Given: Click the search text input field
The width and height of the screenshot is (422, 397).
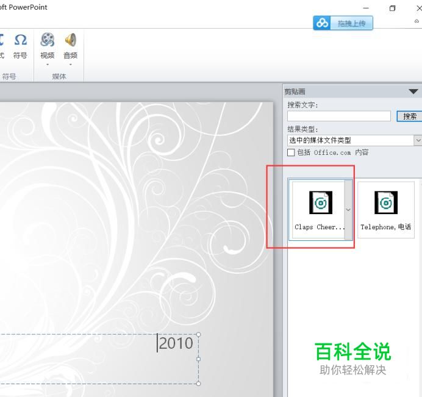Looking at the screenshot, I should pos(339,116).
